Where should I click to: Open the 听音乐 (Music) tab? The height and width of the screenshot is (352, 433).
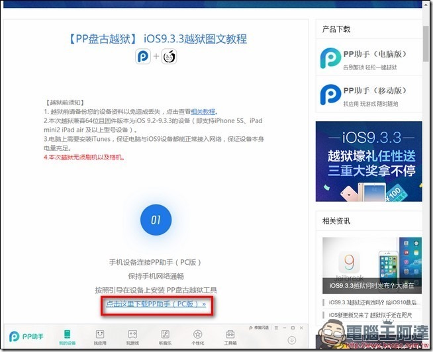tap(165, 337)
